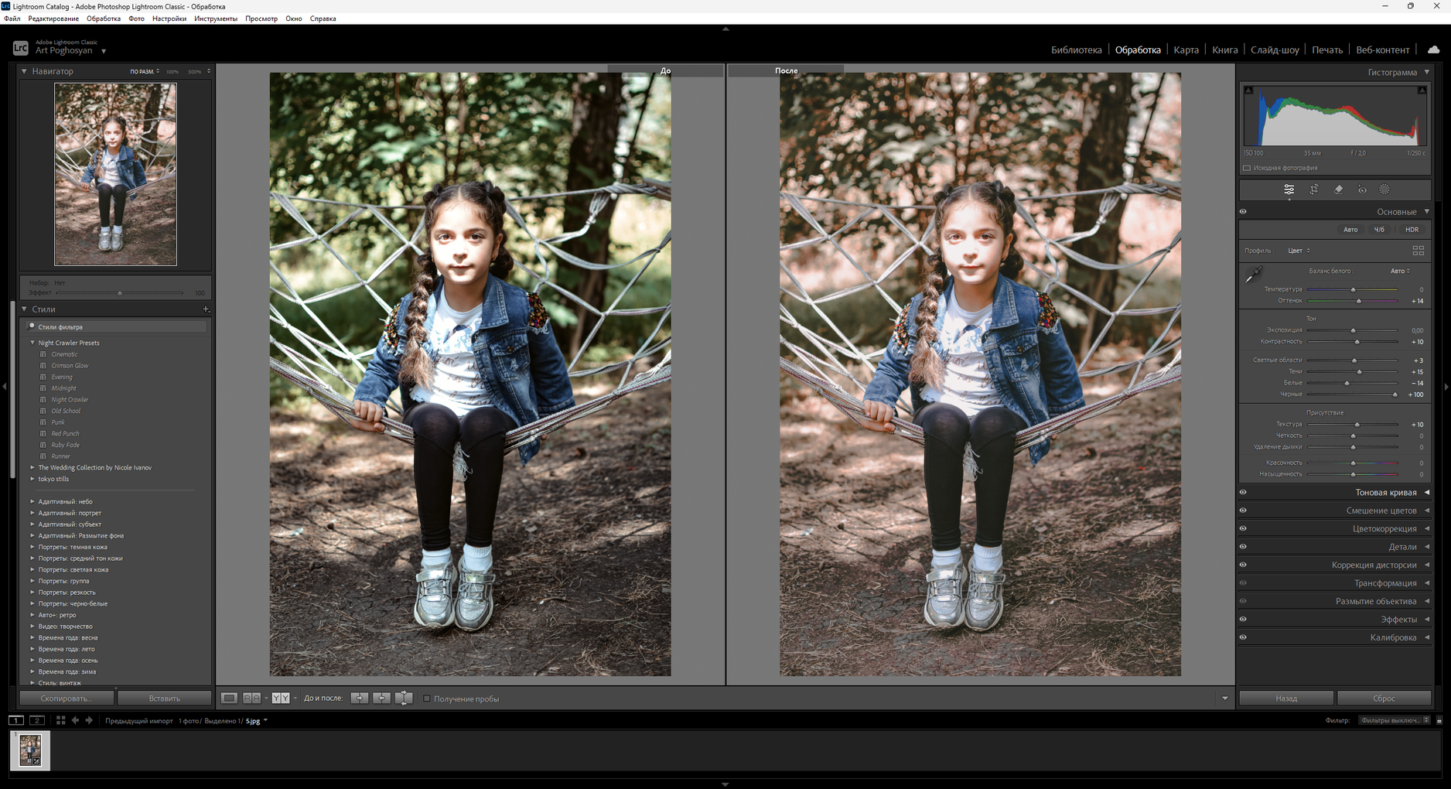Collapse the Навигатор panel
This screenshot has width=1451, height=789.
[24, 71]
